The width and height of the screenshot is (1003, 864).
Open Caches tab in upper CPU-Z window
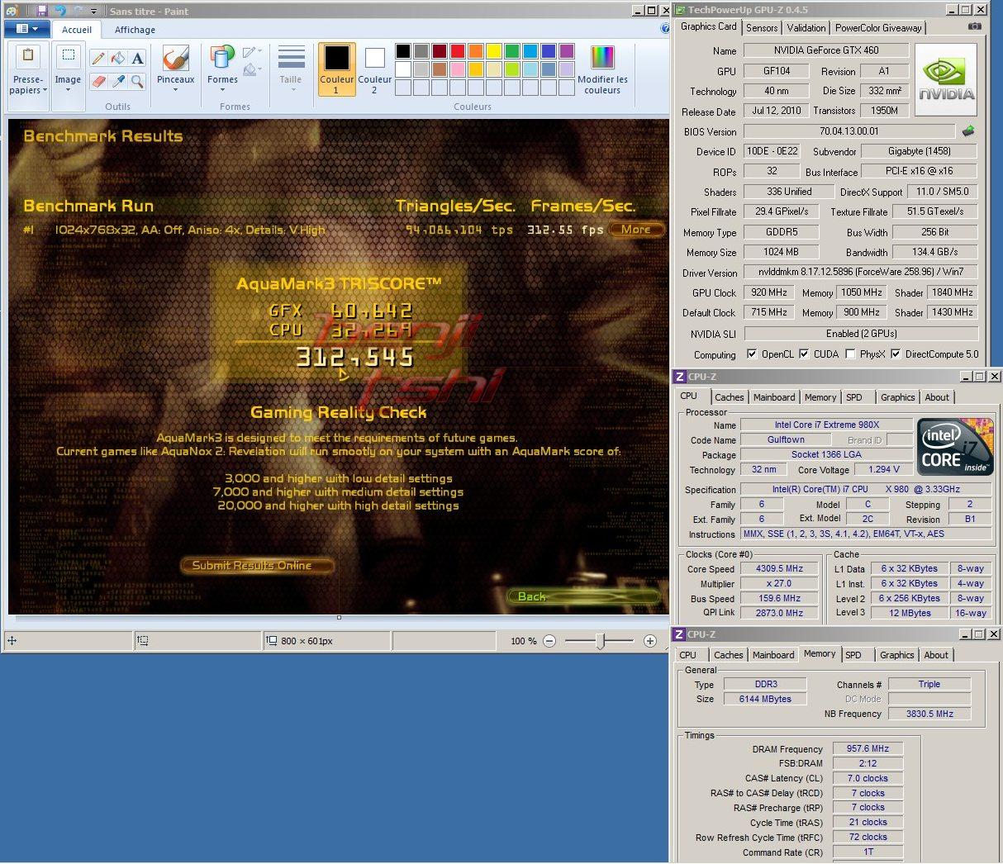click(730, 397)
